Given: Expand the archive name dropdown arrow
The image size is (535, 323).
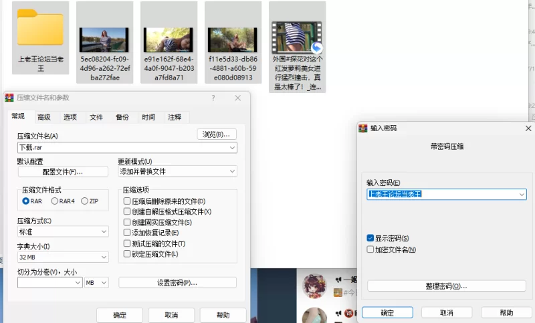Looking at the screenshot, I should pos(232,148).
